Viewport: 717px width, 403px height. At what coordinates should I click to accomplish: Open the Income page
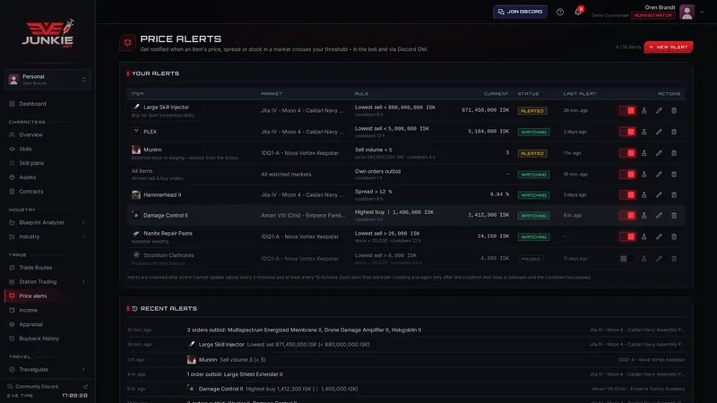(x=48, y=310)
